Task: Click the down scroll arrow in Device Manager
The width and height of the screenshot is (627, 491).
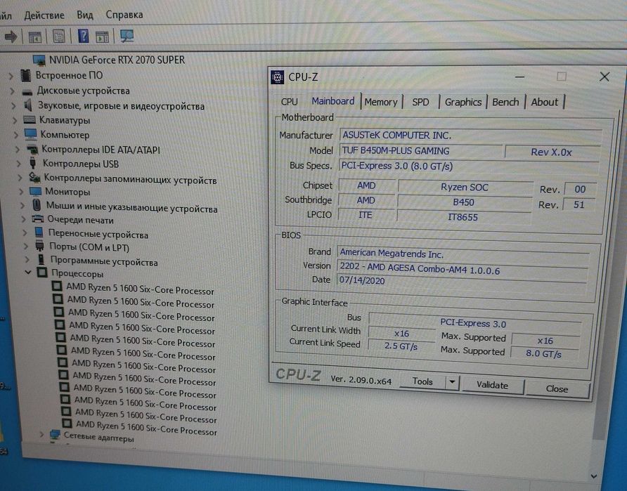Action: (x=593, y=476)
